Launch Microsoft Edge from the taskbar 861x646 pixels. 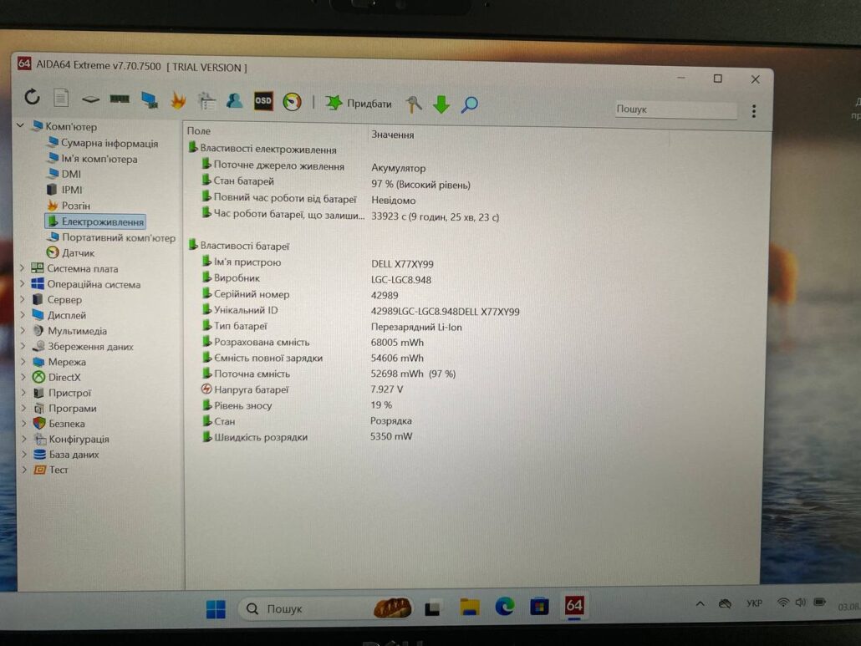tap(505, 607)
